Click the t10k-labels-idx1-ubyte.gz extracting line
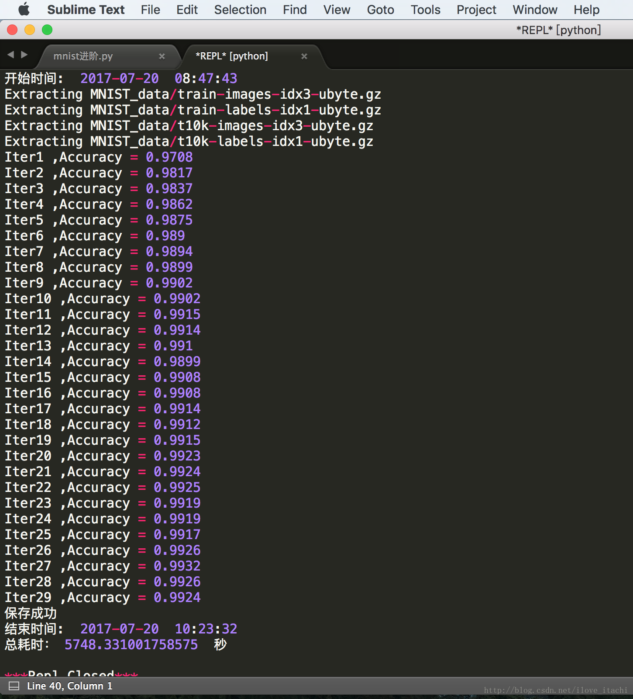This screenshot has width=633, height=699. (x=189, y=142)
